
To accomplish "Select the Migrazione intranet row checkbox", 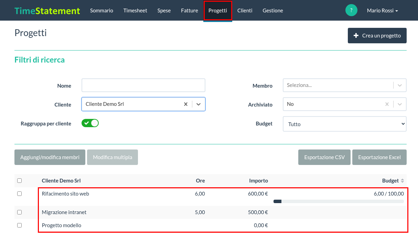I will point(19,212).
